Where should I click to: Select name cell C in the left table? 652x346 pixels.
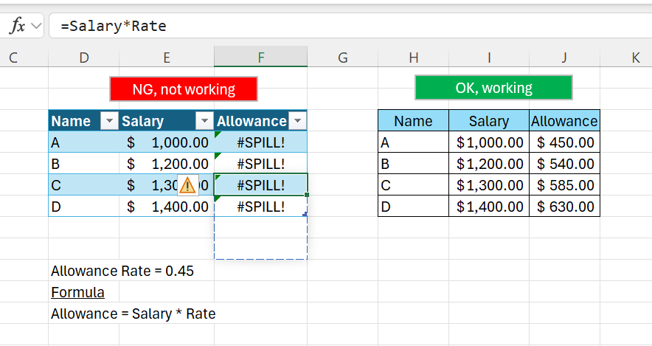(84, 185)
